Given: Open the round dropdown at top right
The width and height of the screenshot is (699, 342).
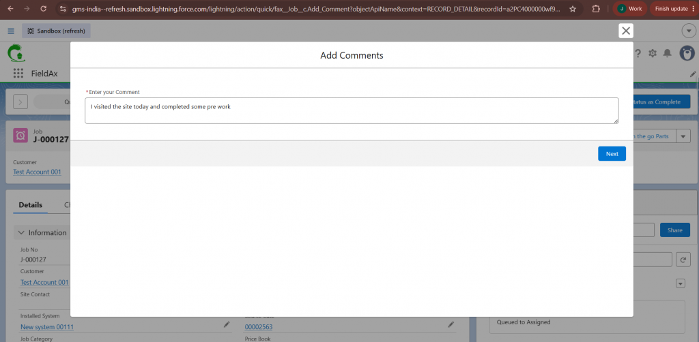Looking at the screenshot, I should pos(689,31).
